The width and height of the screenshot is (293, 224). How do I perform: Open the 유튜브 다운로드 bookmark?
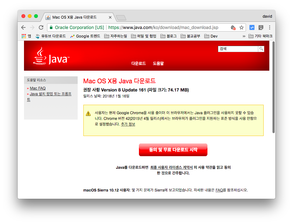tap(51, 36)
